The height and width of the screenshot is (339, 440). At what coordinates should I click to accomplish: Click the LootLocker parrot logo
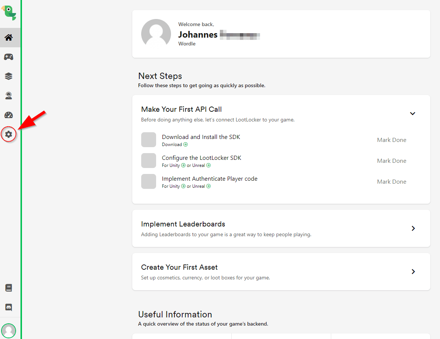(9, 13)
